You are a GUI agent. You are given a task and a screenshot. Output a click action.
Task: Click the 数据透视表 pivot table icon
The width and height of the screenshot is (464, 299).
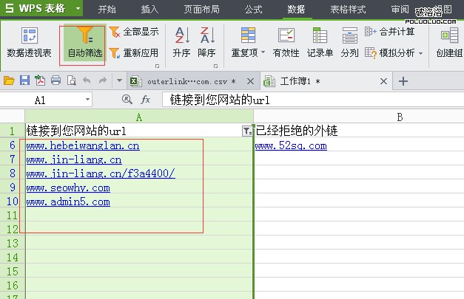click(x=29, y=35)
